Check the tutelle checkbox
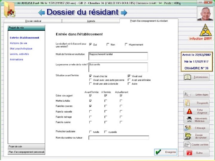This screenshot has width=215, height=161. tap(90, 132)
